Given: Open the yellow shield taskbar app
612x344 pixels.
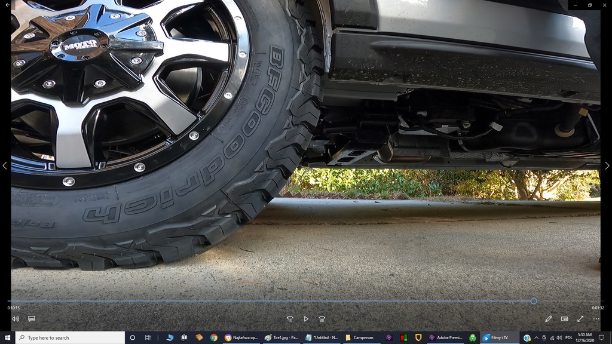Looking at the screenshot, I should (x=418, y=338).
